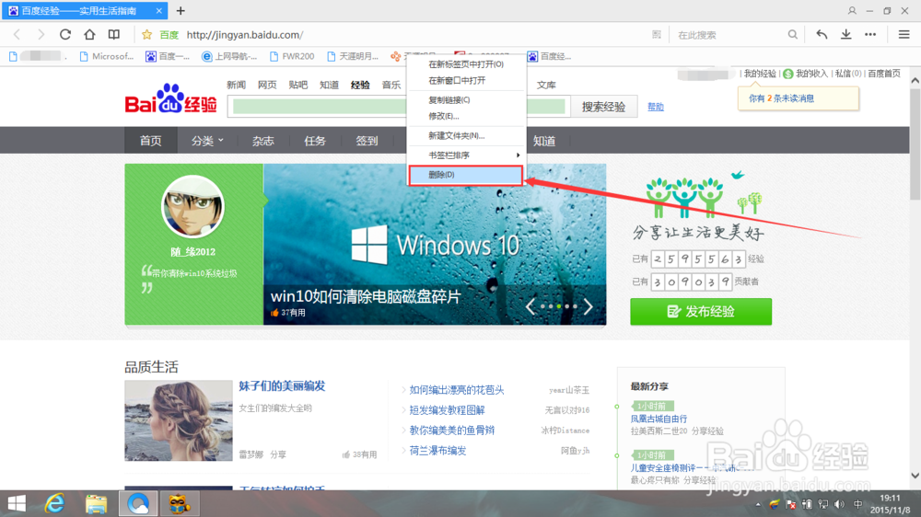Open the 百度首页 link
The height and width of the screenshot is (517, 921).
coord(884,74)
